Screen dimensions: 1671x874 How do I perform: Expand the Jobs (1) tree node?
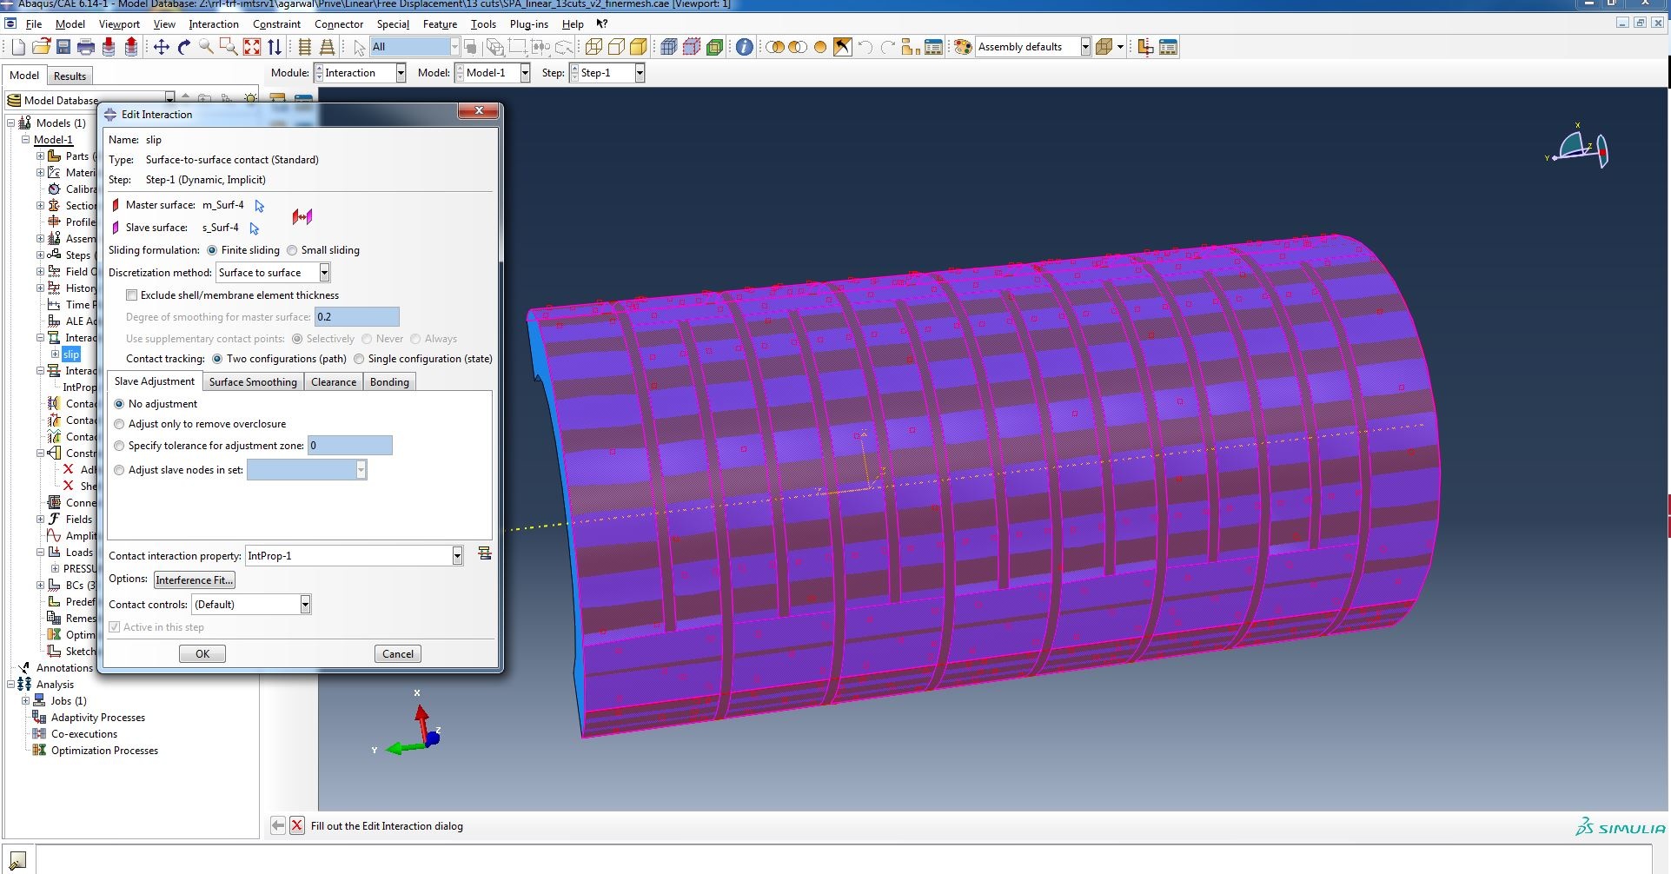[x=25, y=700]
